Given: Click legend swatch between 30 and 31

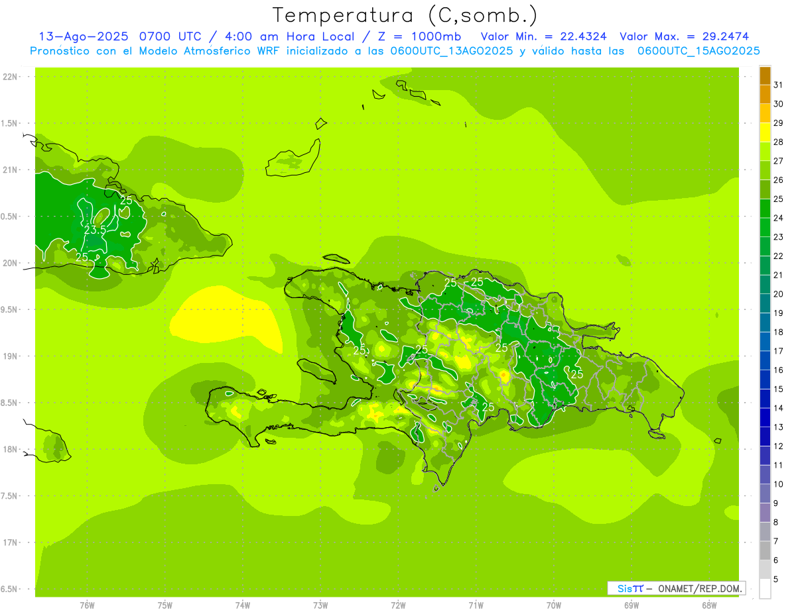Looking at the screenshot, I should click(765, 94).
